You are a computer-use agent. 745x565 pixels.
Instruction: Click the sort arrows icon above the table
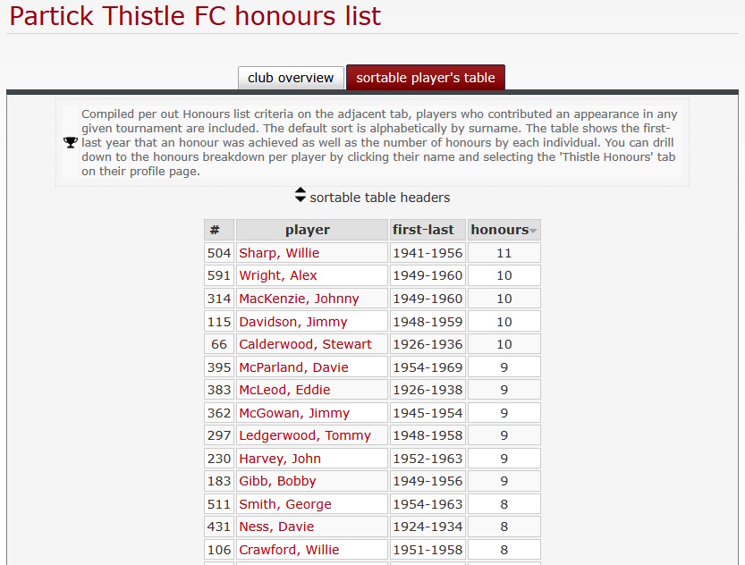pos(301,195)
